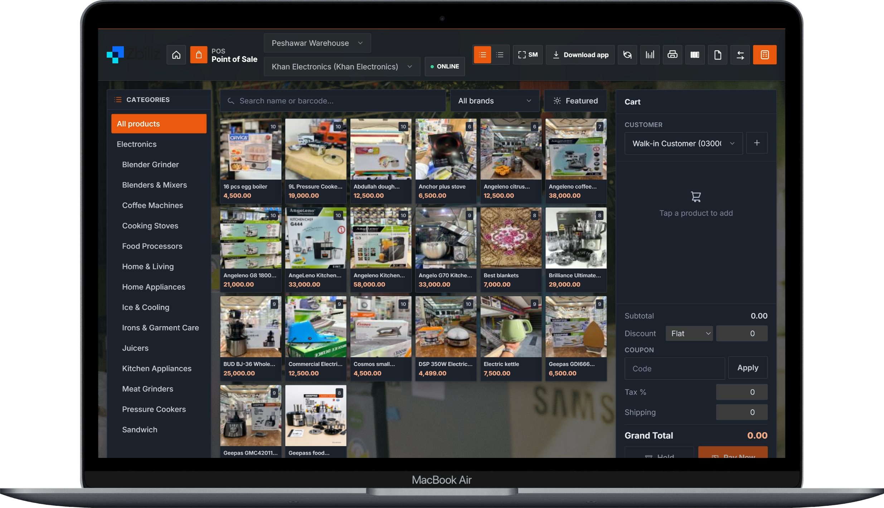The image size is (884, 508).
Task: Click the Discount amount field
Action: tap(742, 333)
